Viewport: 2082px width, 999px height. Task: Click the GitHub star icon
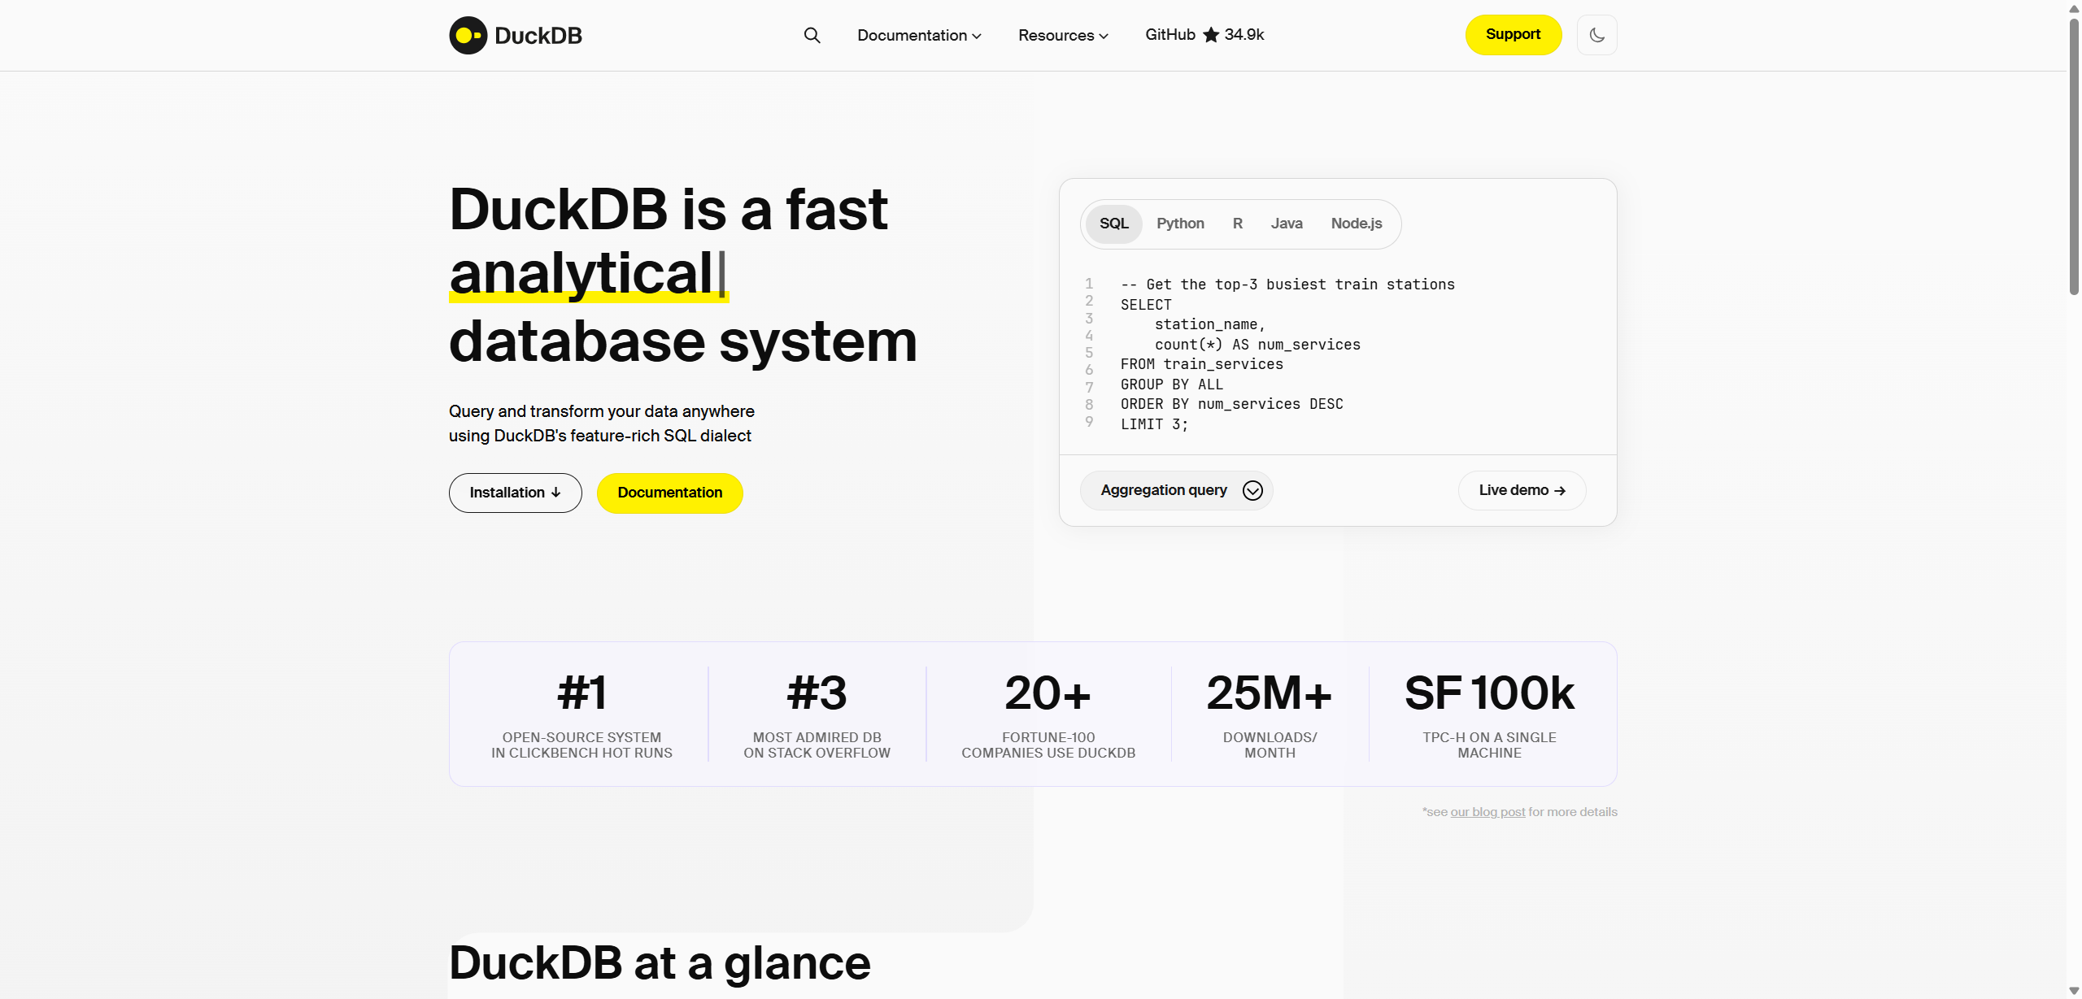tap(1211, 35)
